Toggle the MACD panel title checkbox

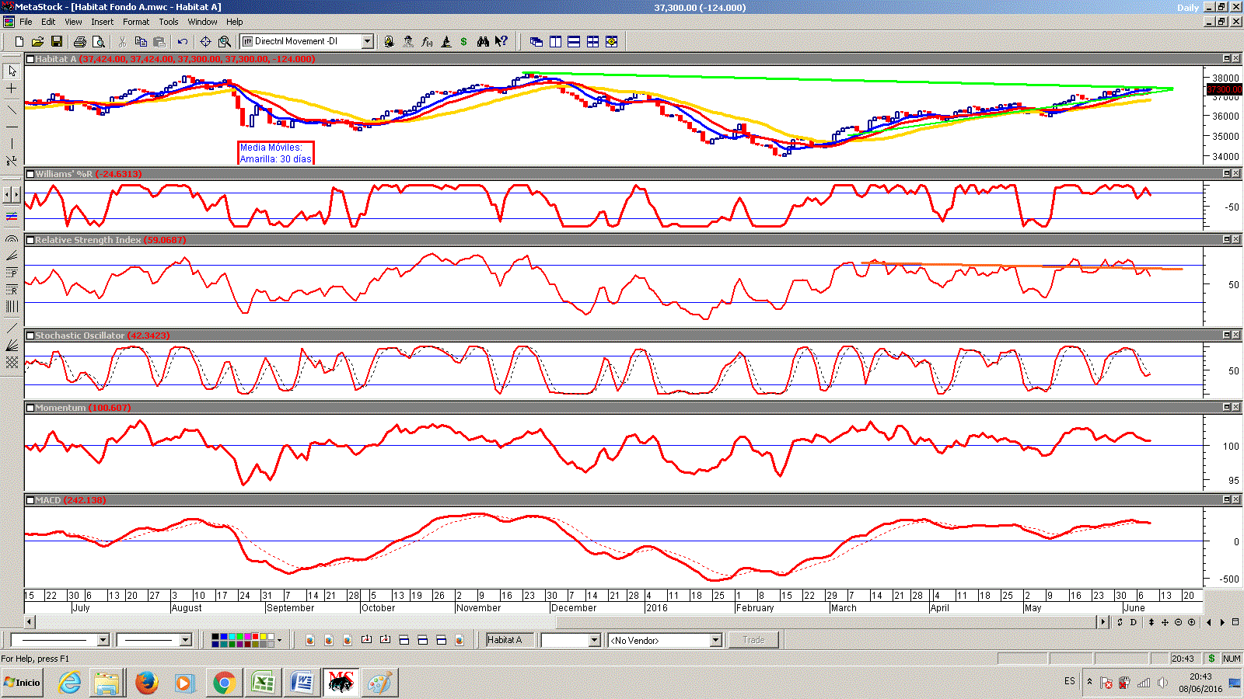coord(30,500)
